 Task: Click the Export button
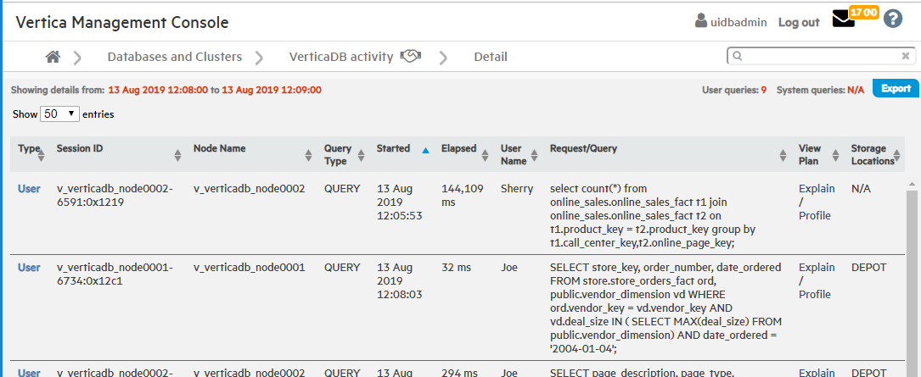896,88
